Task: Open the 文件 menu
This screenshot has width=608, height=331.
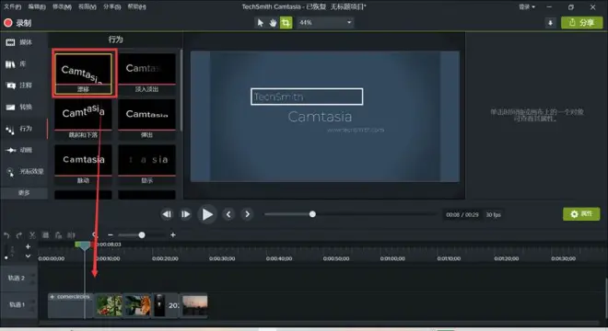Action: [12, 6]
